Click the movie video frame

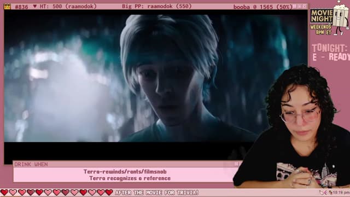(x=156, y=78)
